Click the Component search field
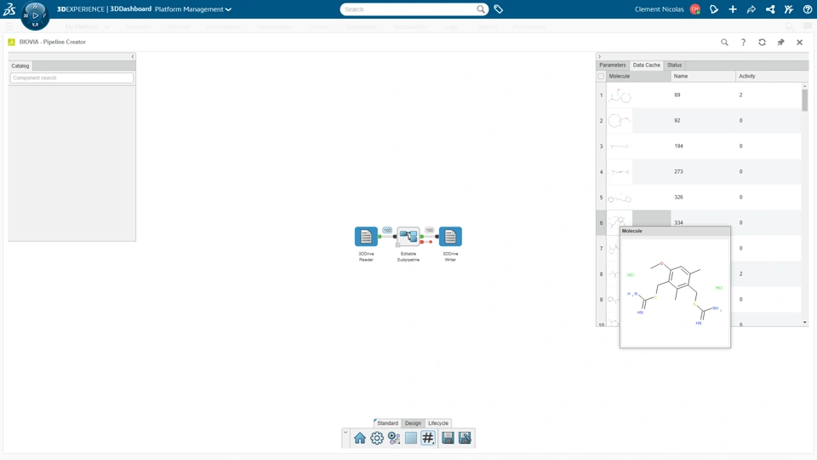The image size is (817, 460). coord(71,78)
